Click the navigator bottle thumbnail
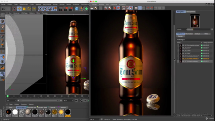The width and height of the screenshot is (215, 121). [x=195, y=21]
